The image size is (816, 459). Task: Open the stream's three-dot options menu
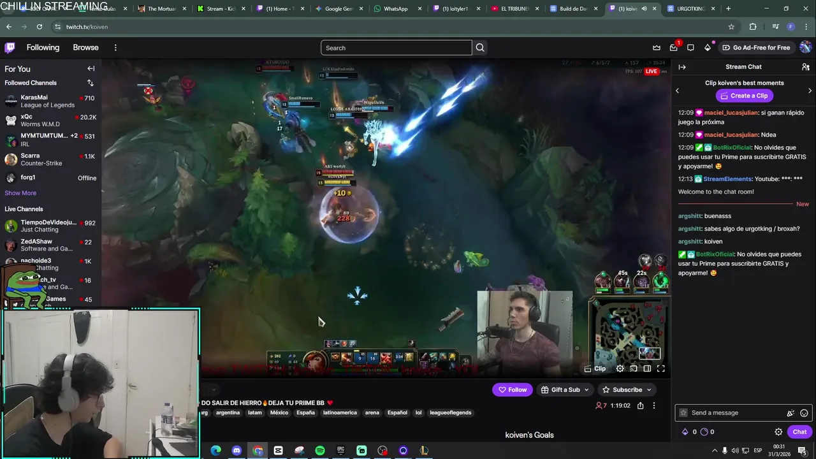pos(653,405)
